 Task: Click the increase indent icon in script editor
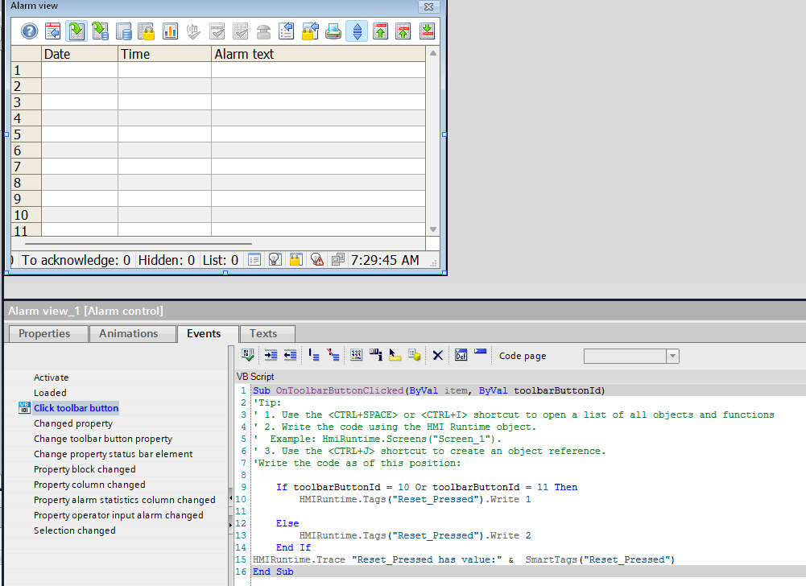271,355
